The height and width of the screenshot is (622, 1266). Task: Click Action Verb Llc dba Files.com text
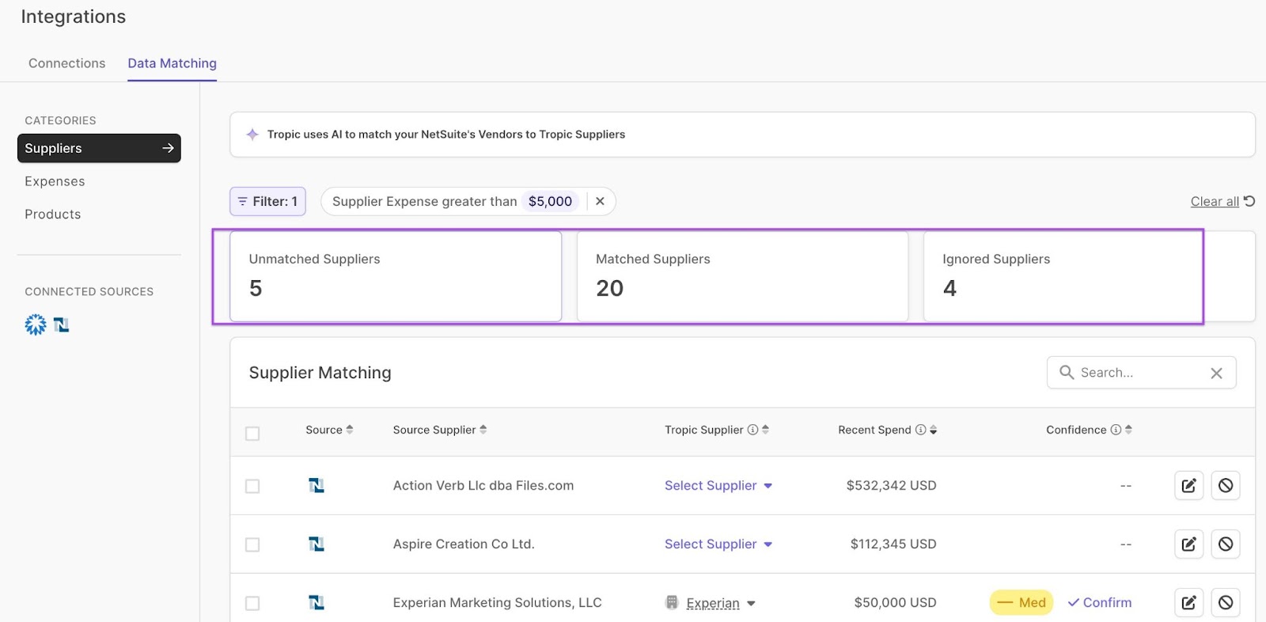[x=483, y=486]
